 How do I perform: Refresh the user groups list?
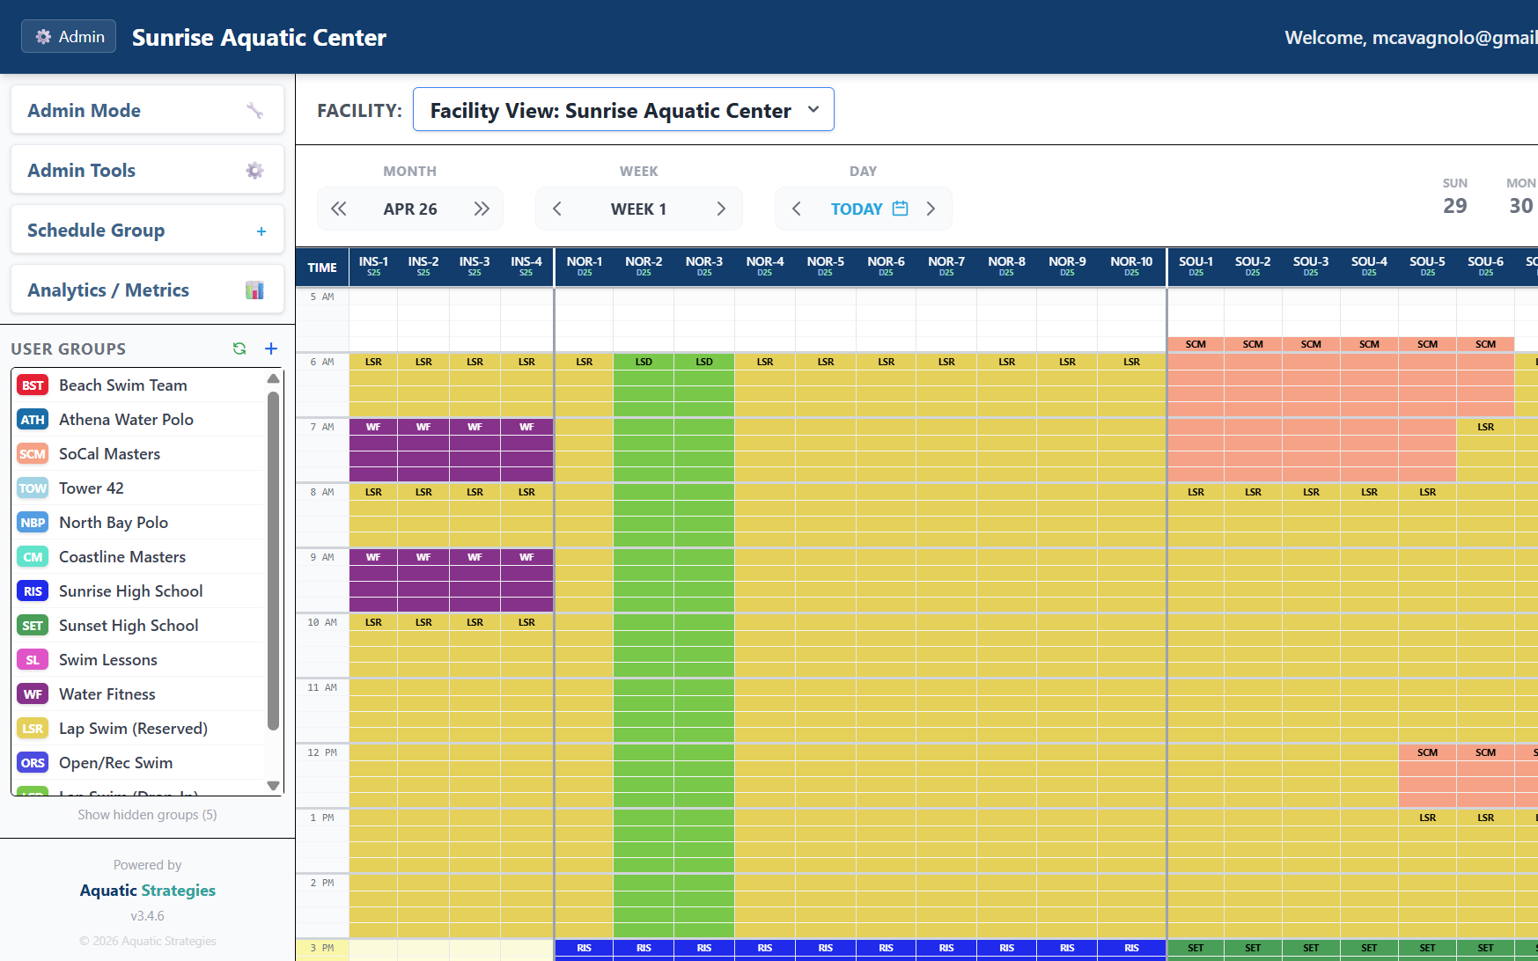tap(239, 348)
